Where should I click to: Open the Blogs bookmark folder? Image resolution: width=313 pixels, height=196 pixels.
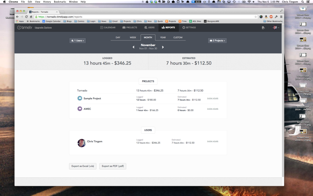point(68,21)
